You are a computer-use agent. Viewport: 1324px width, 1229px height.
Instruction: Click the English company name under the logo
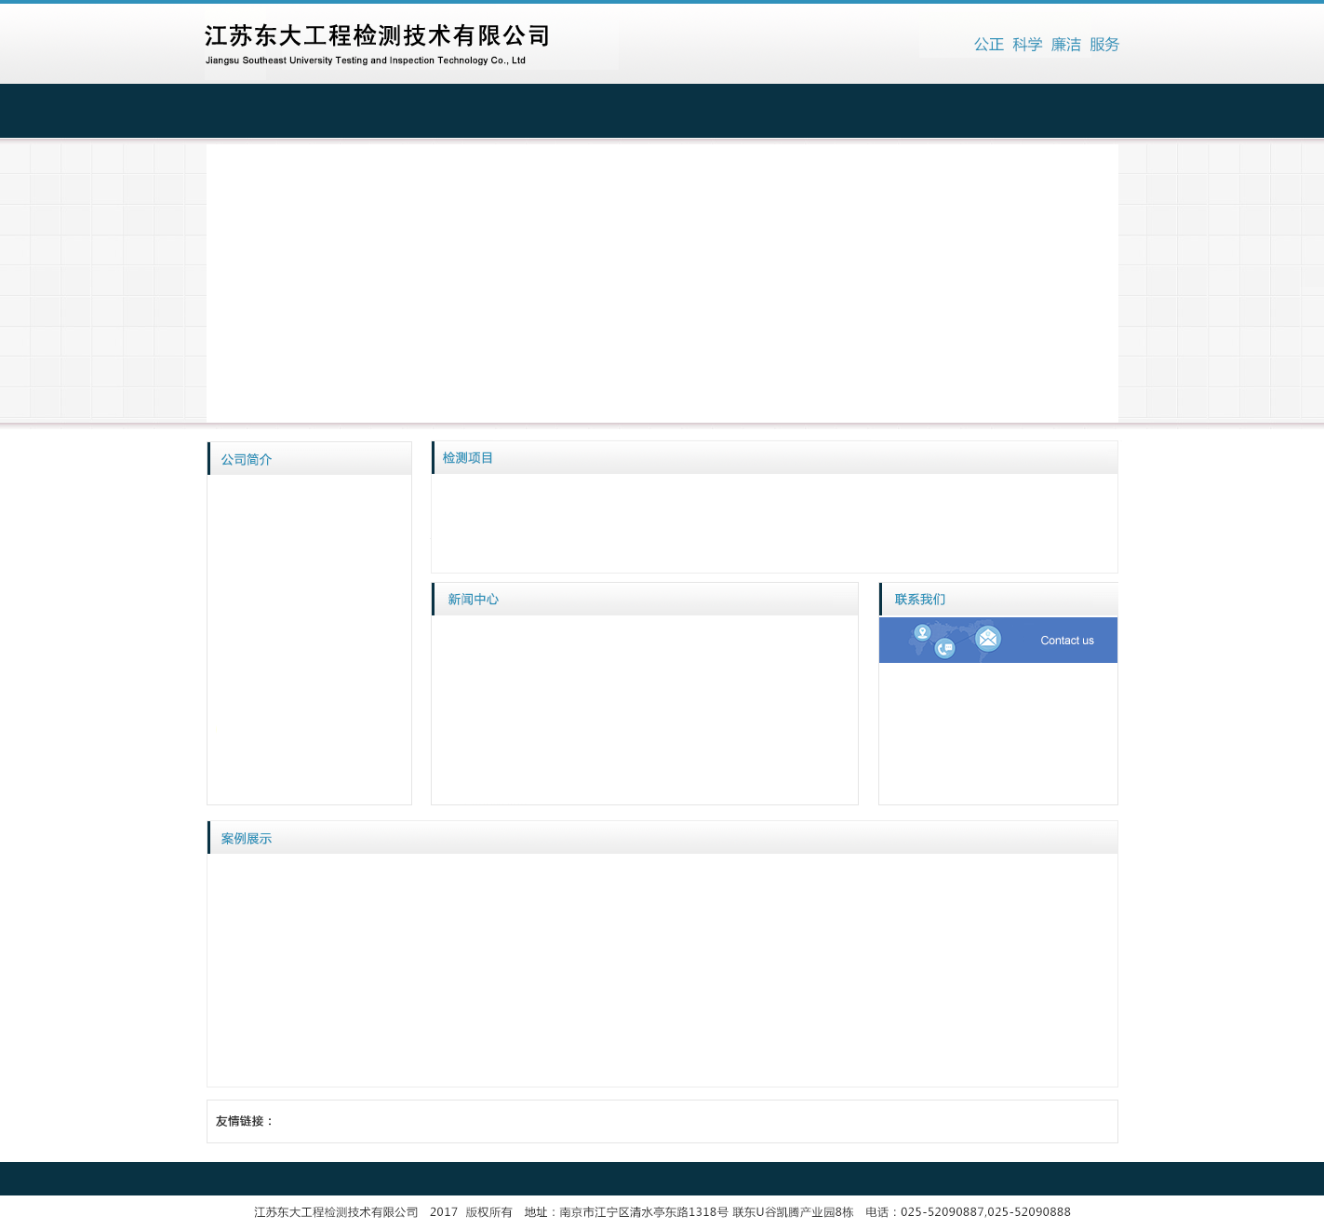coord(366,61)
